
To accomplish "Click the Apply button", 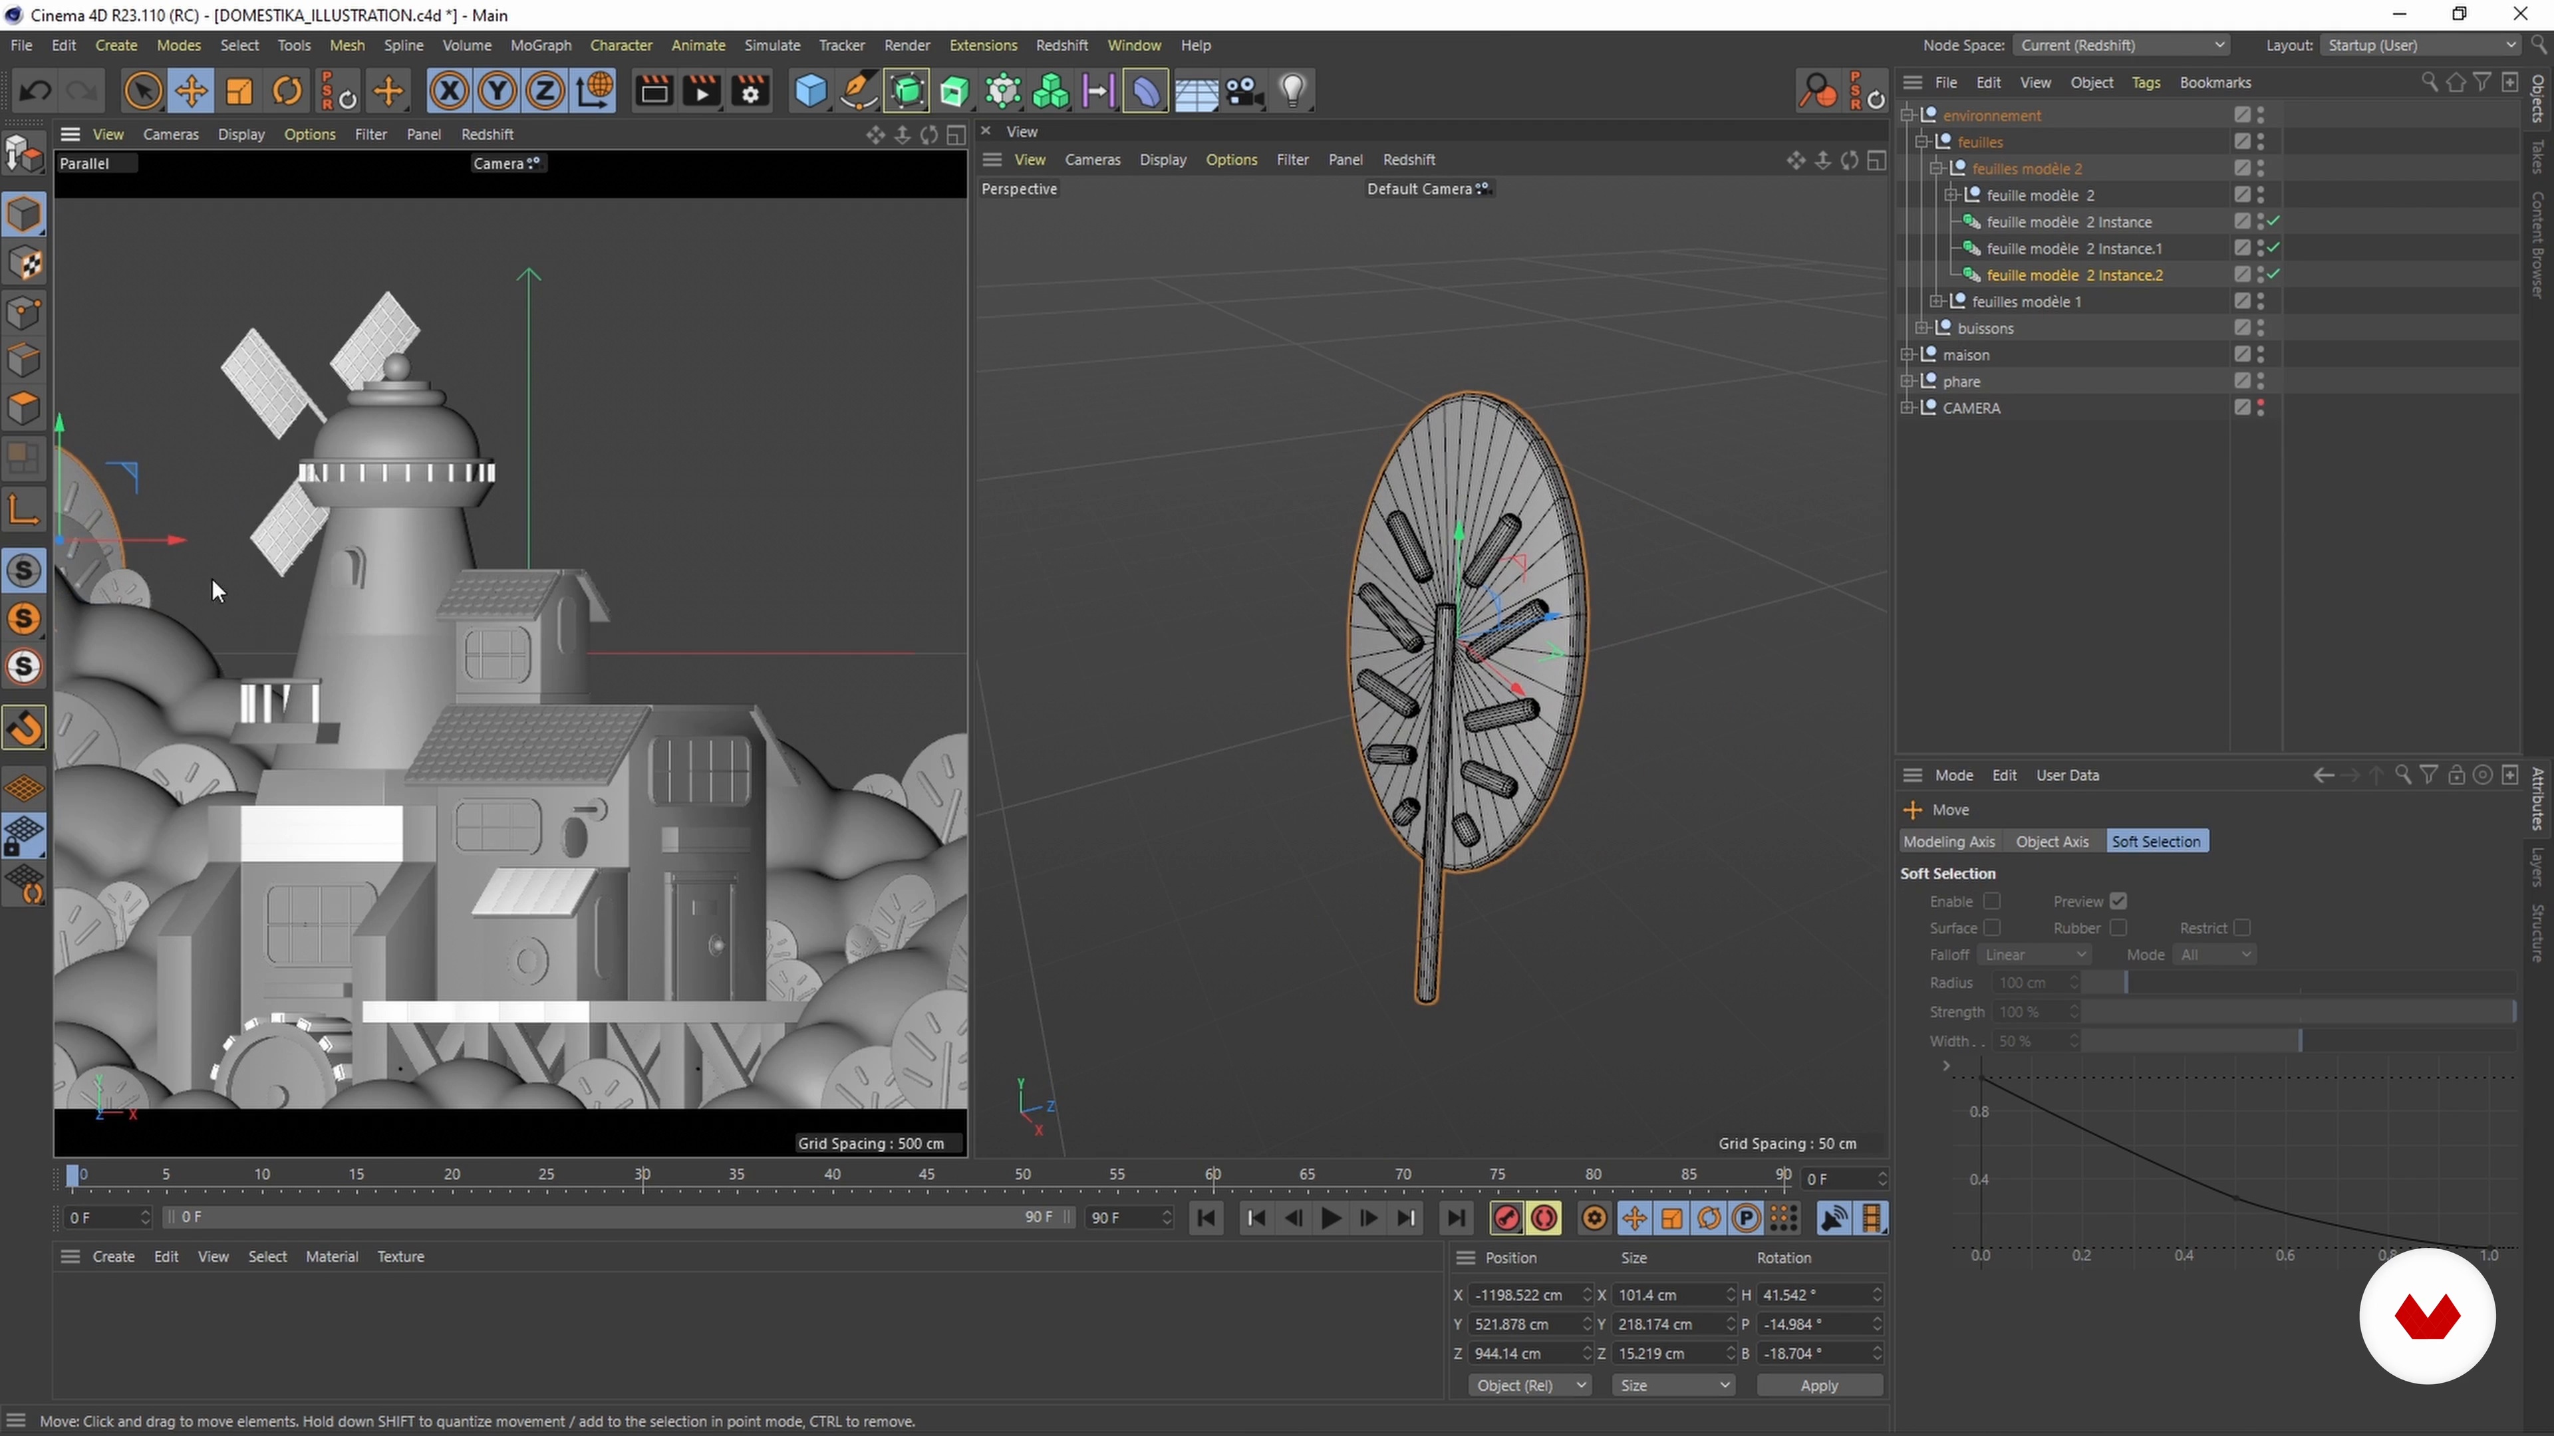I will [1819, 1385].
